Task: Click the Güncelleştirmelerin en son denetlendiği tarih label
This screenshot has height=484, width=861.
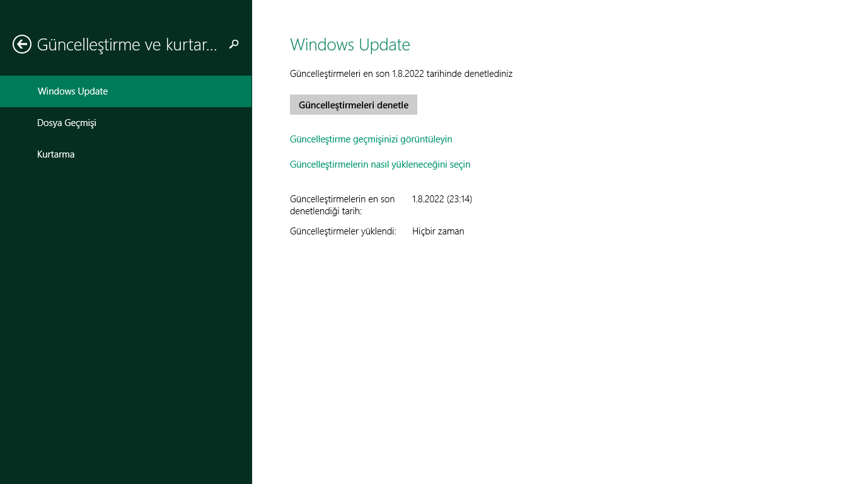Action: pos(342,205)
